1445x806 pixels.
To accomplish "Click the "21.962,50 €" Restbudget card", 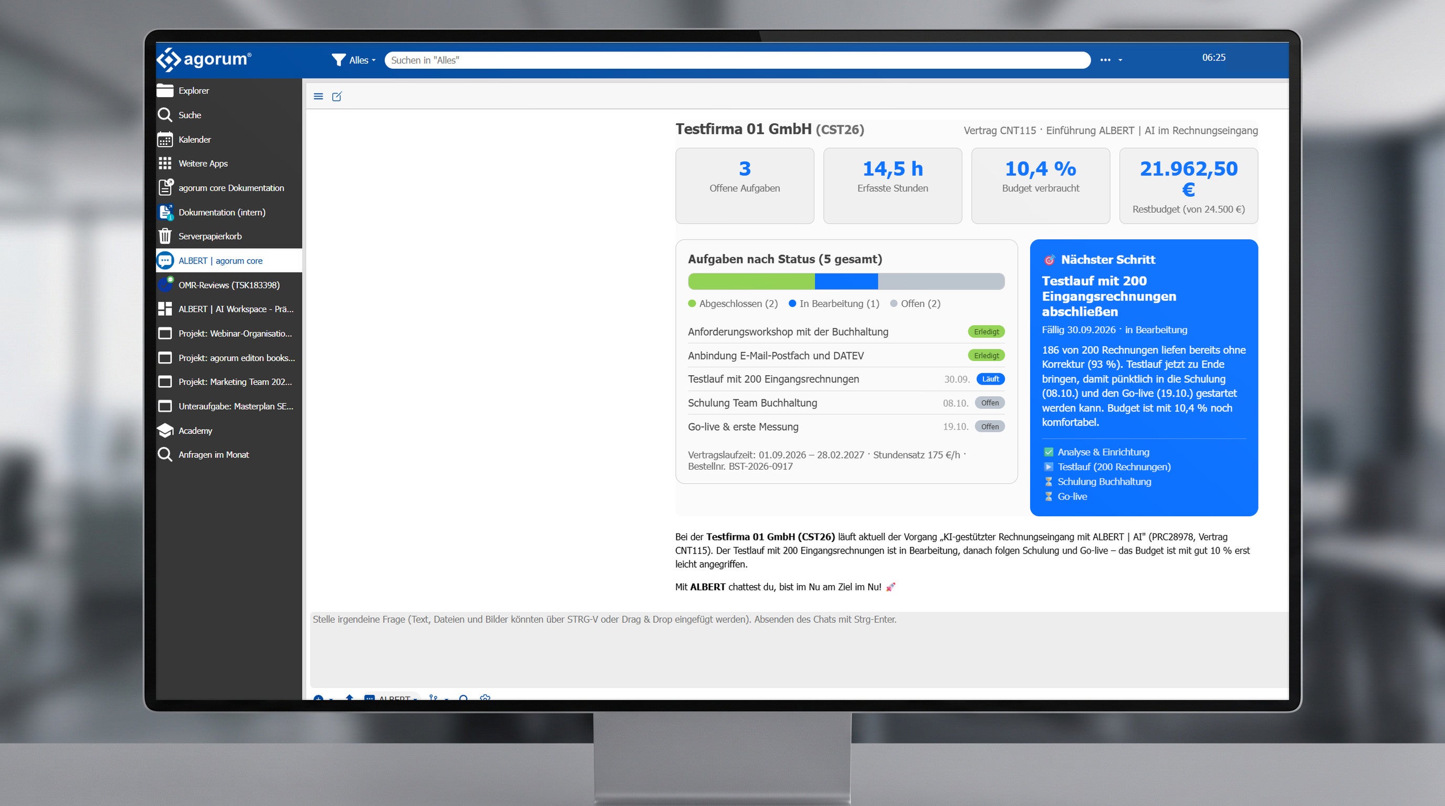I will pyautogui.click(x=1189, y=186).
